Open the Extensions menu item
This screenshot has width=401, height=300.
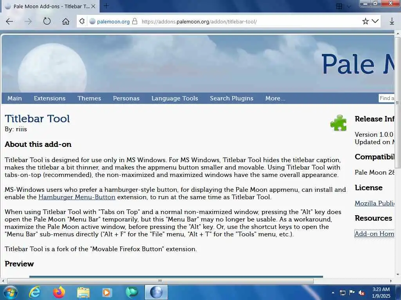(x=50, y=98)
